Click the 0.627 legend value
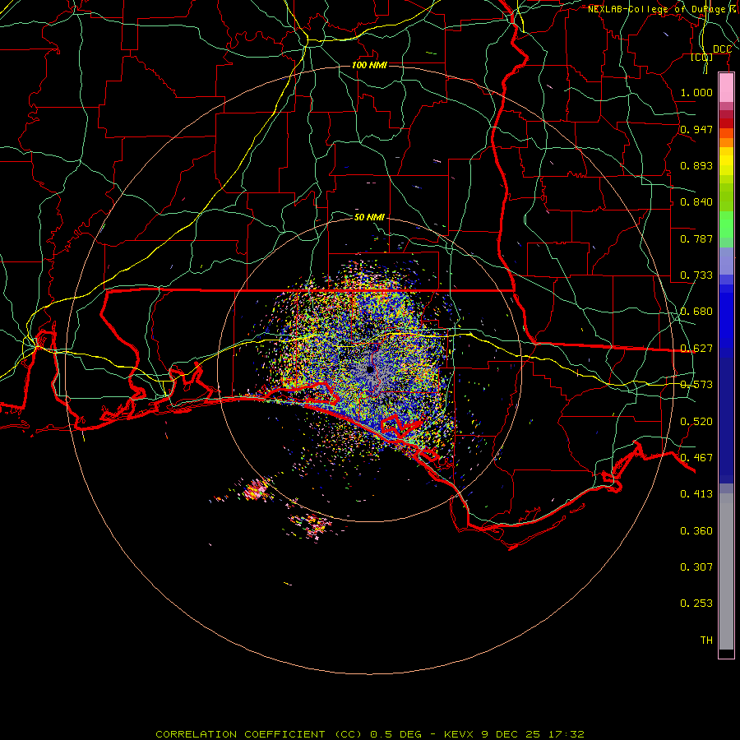 click(x=696, y=349)
